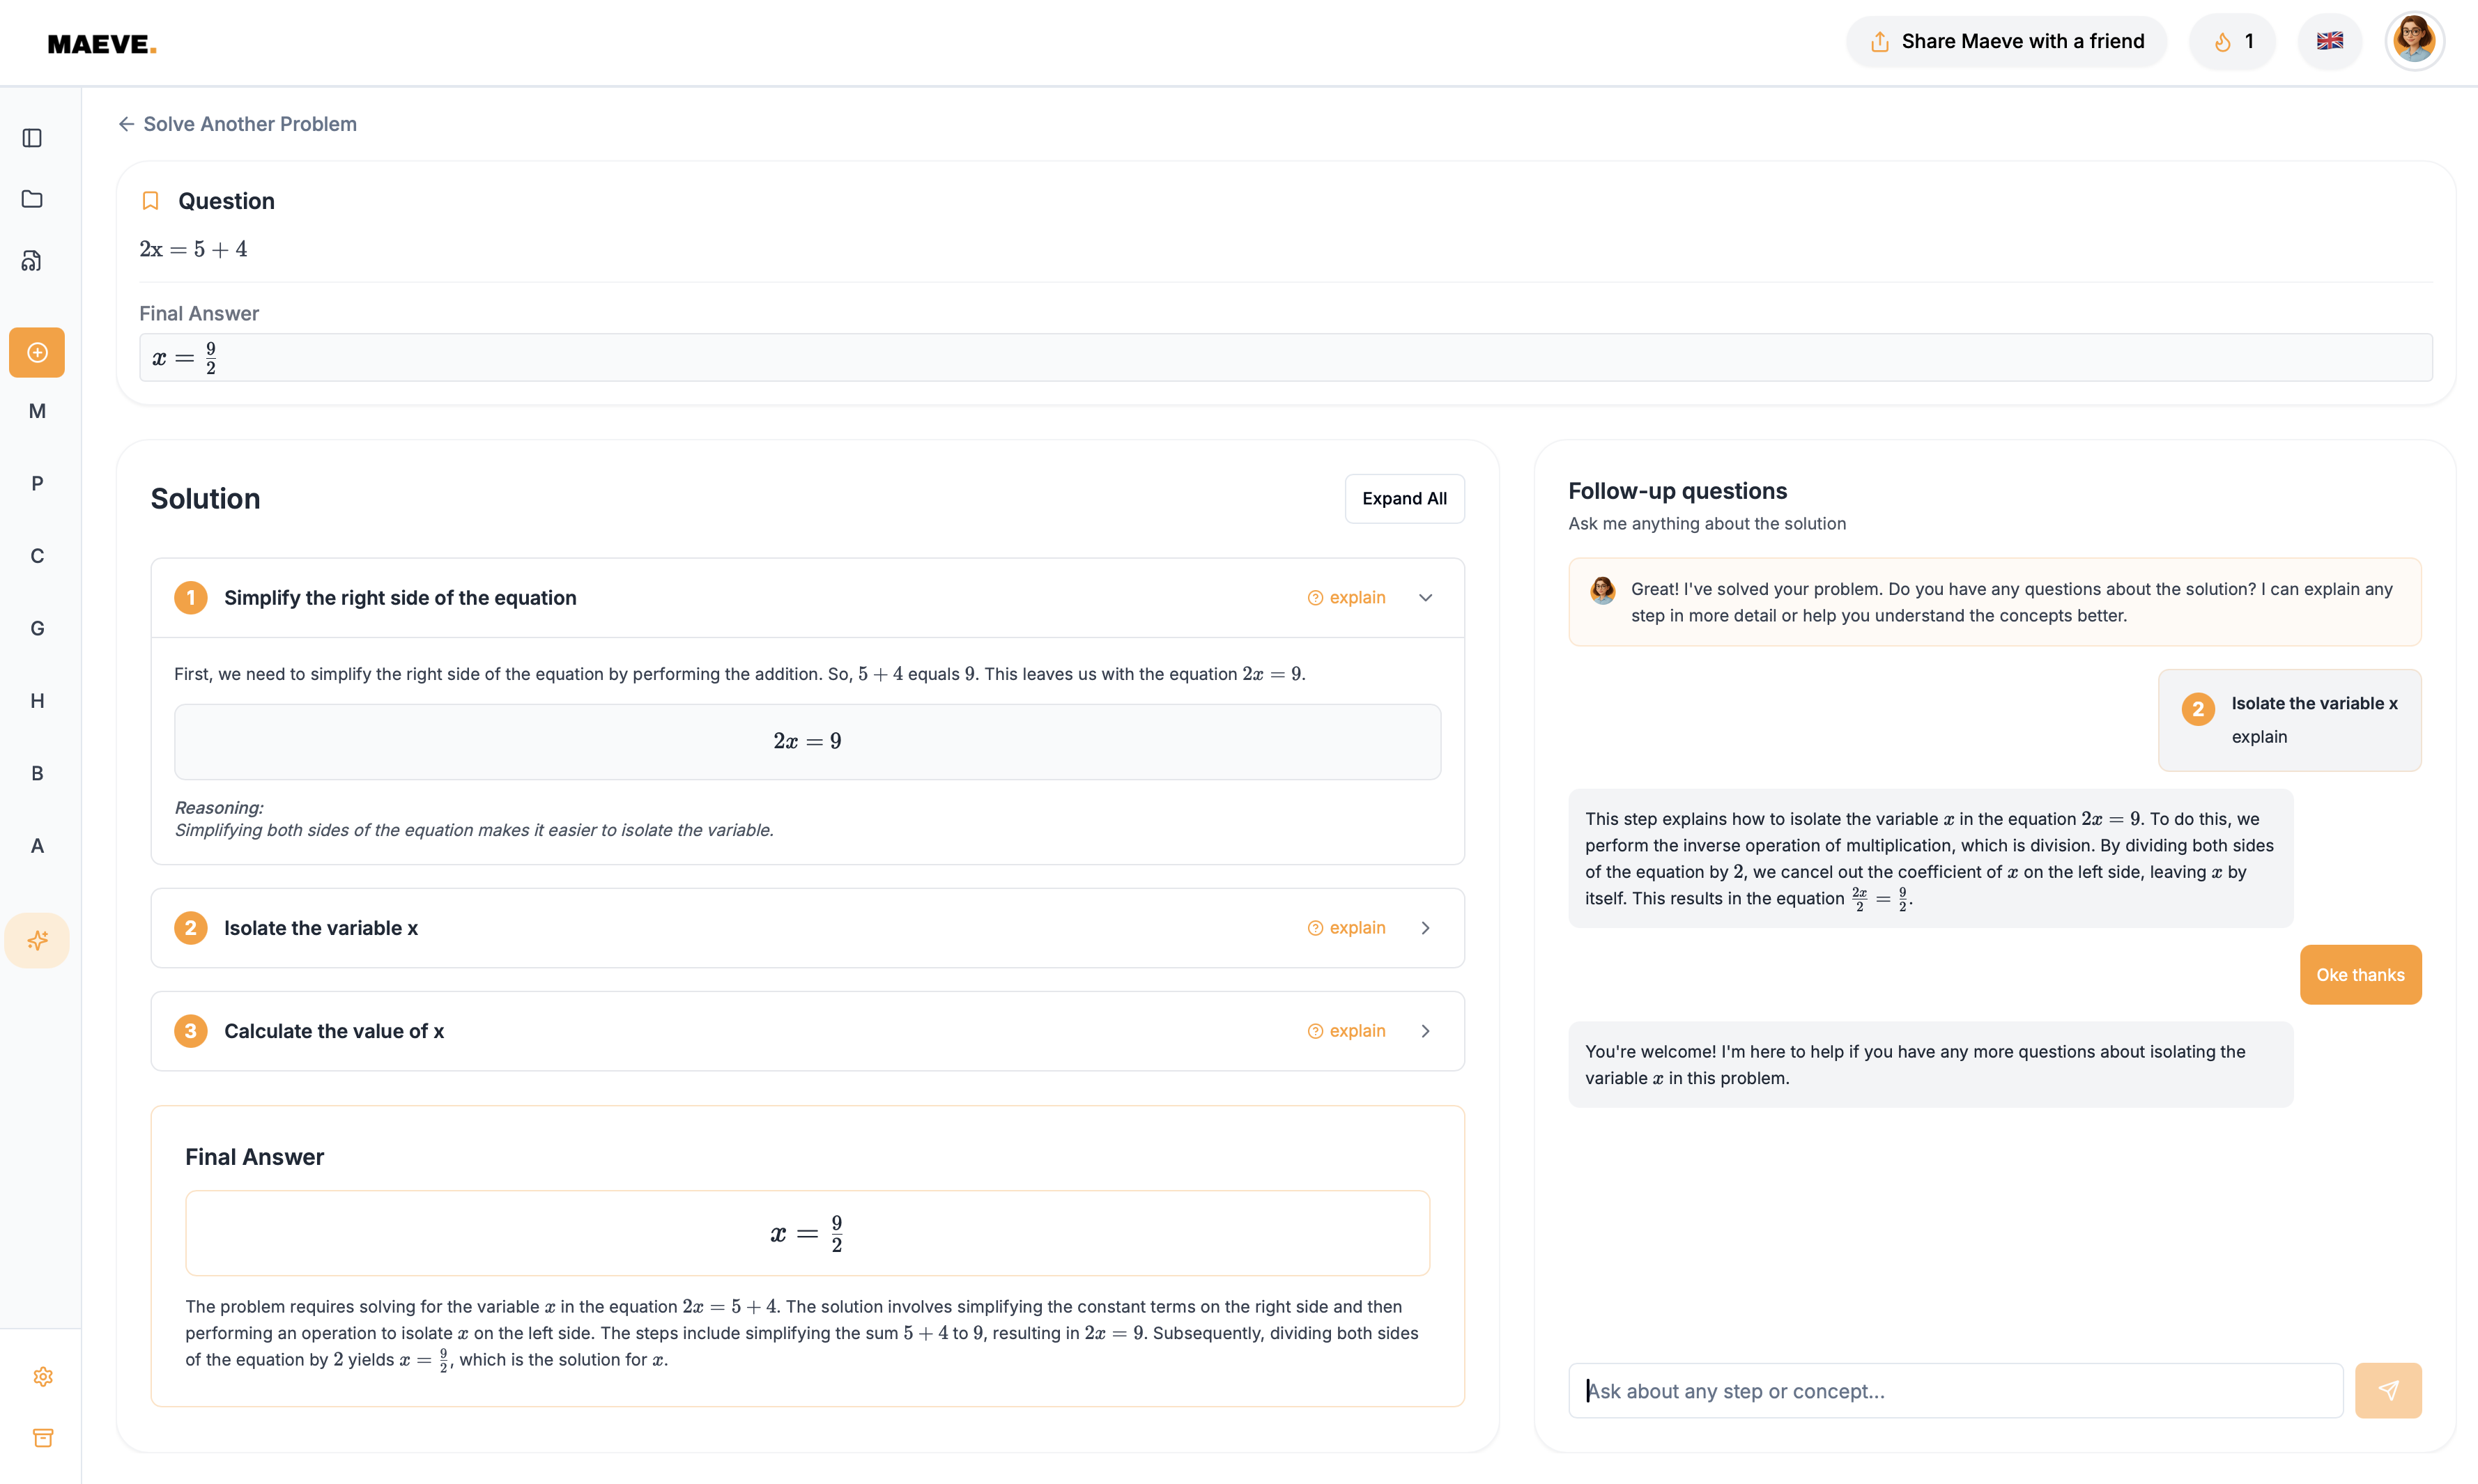Screen dimensions: 2478x1484
Task: Open the settings gear icon
Action: (x=43, y=1377)
